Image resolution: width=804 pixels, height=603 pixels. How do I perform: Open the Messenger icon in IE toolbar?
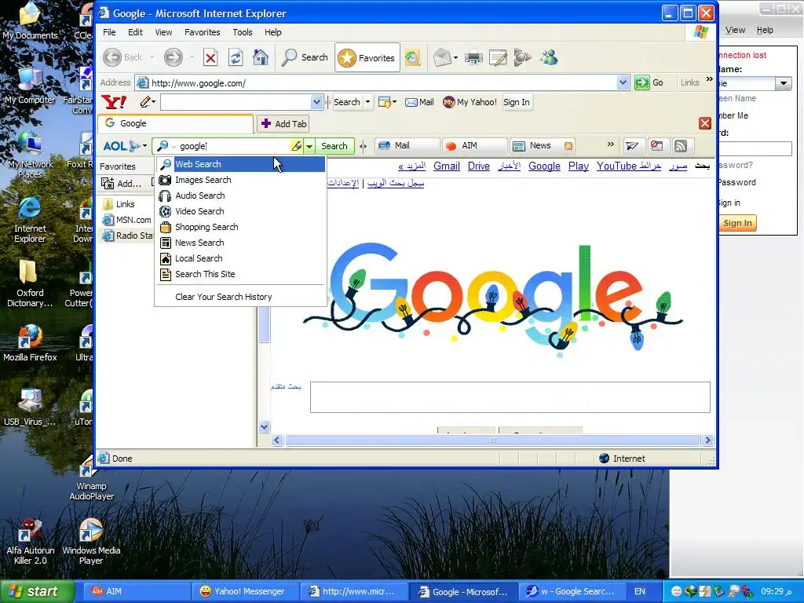point(549,57)
